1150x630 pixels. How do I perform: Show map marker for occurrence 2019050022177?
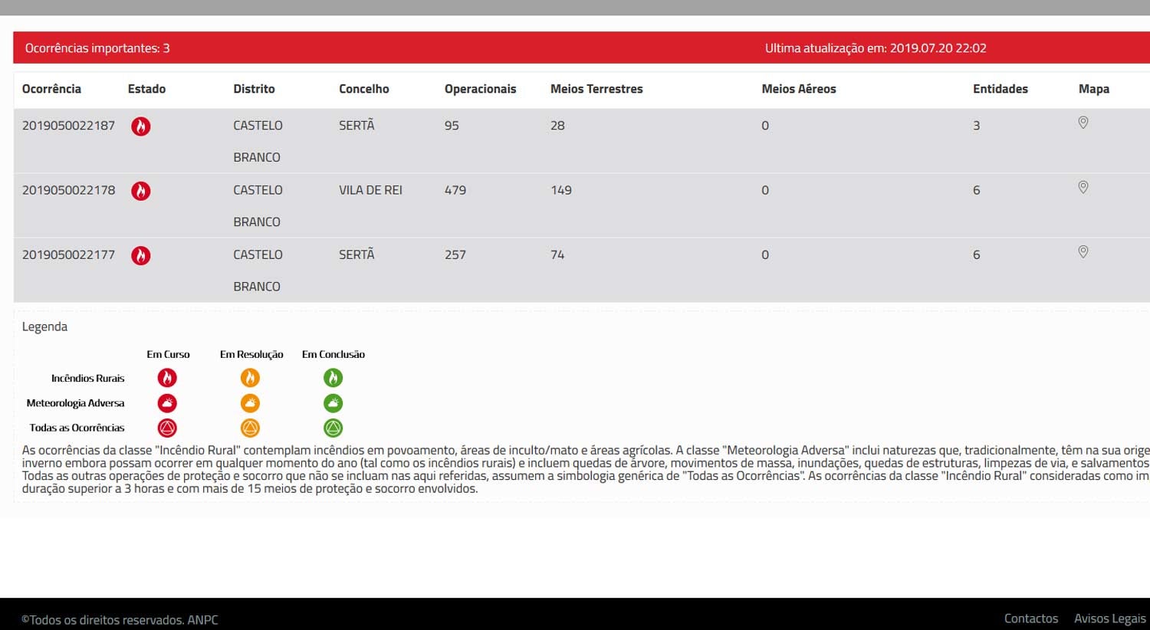[1083, 251]
